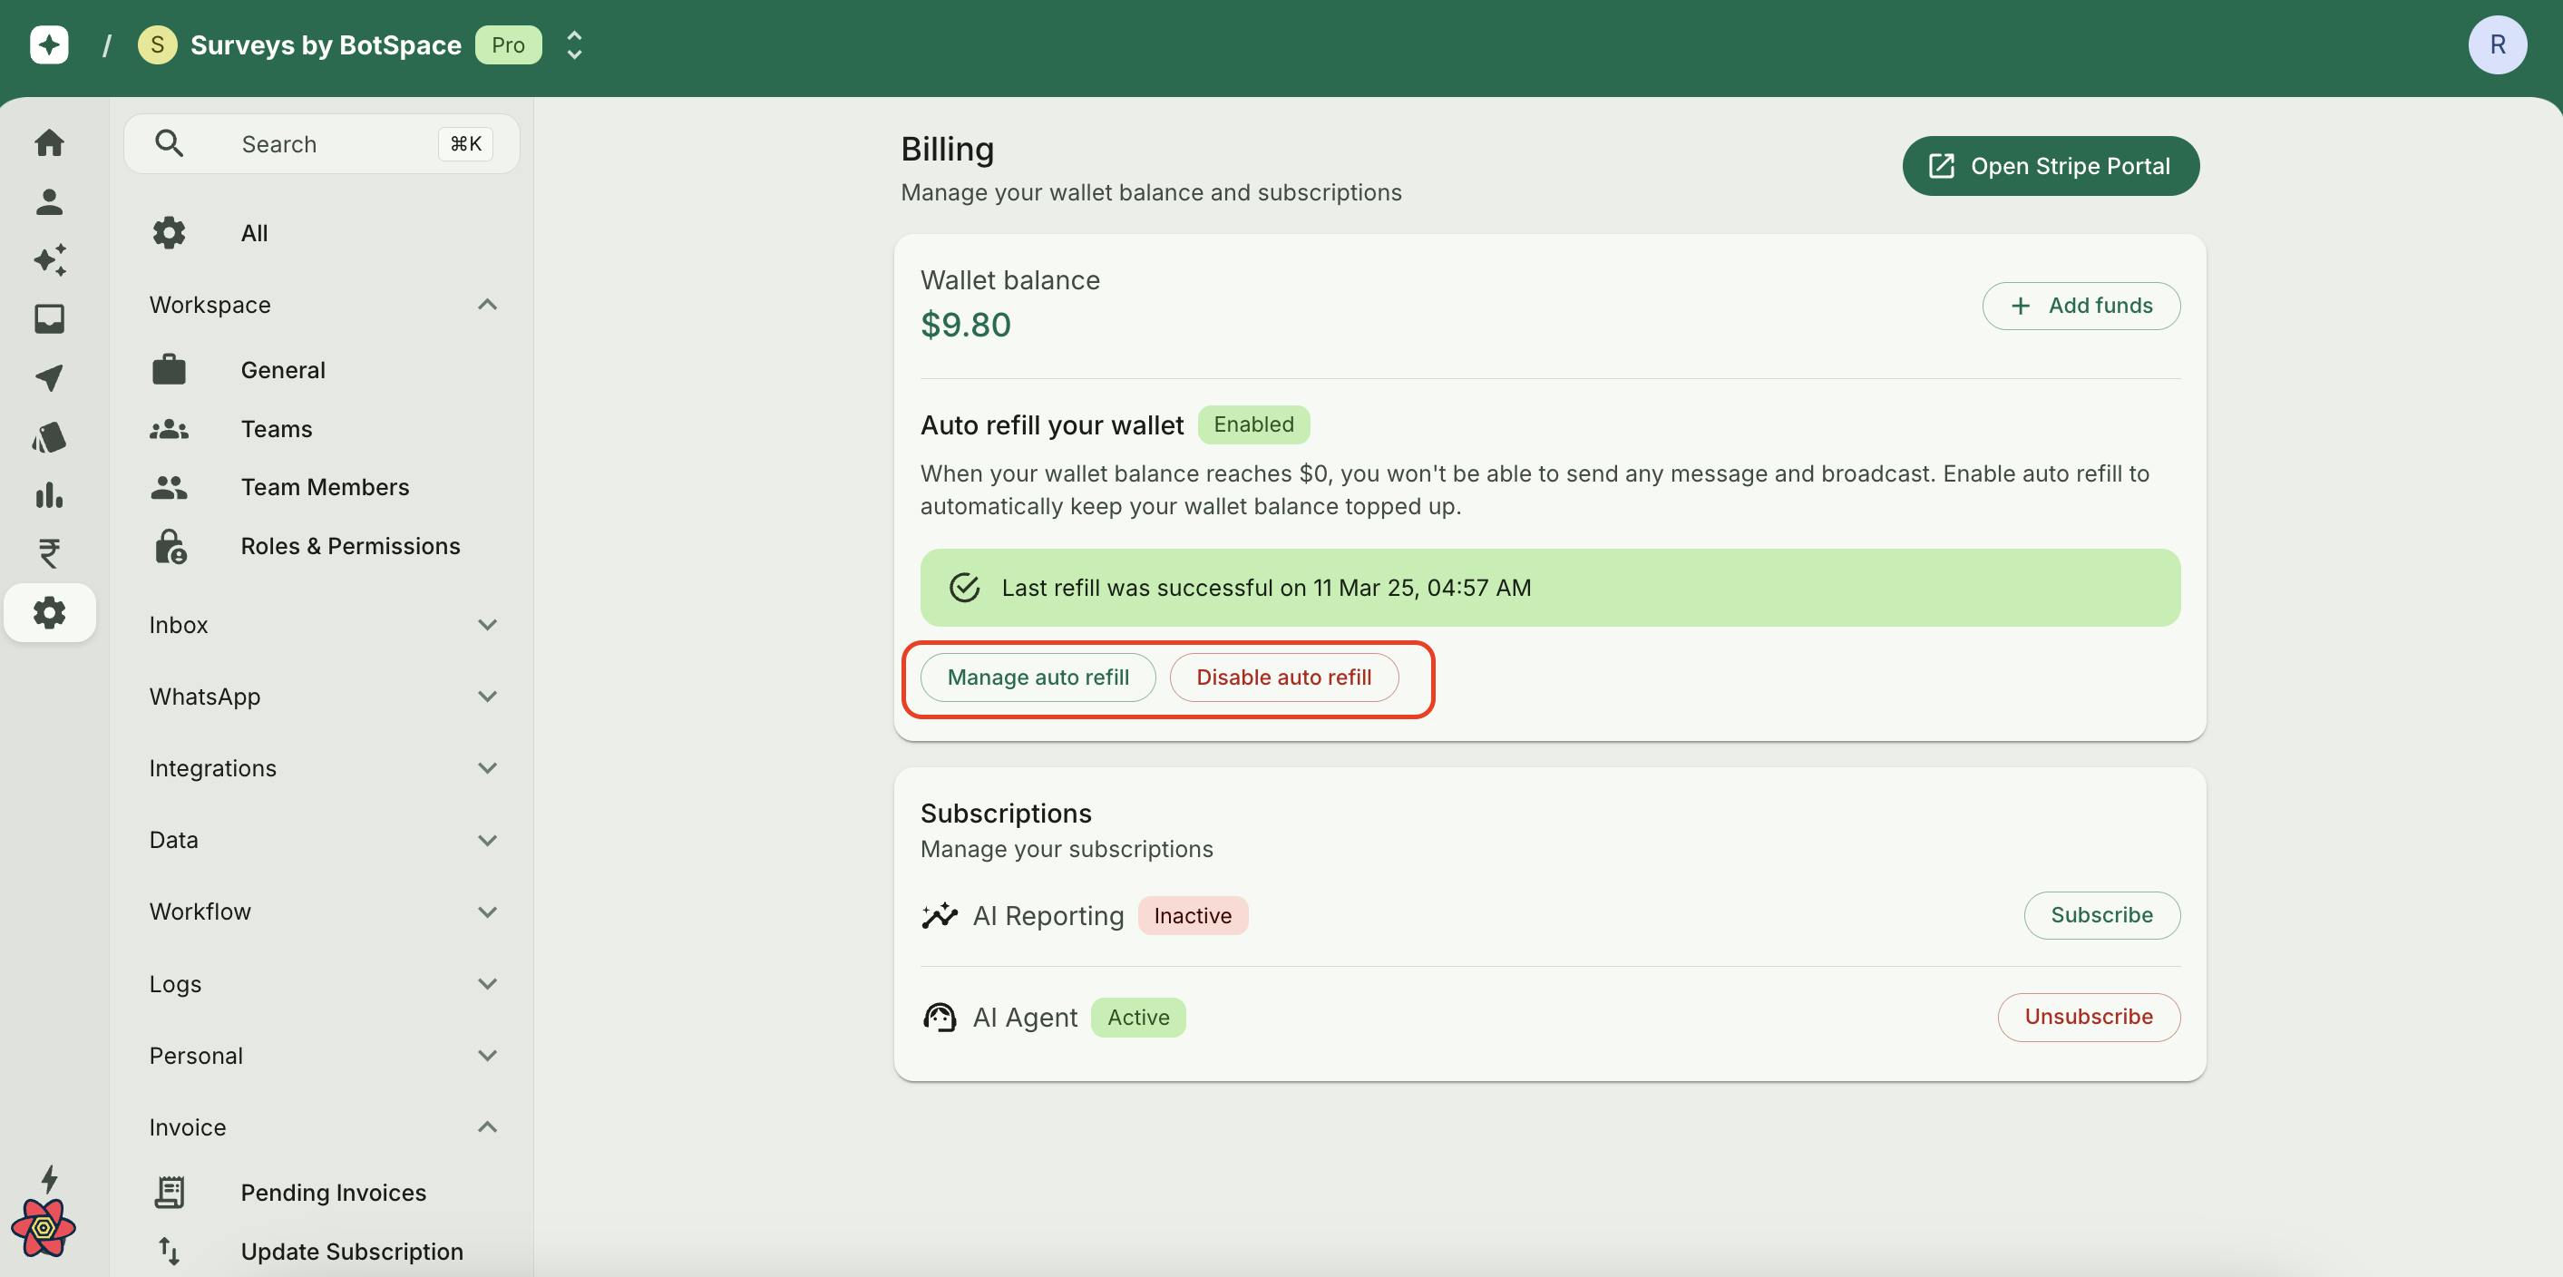Open the BotSpace logo home icon
Screen dimensions: 2563x1277
tap(49, 44)
